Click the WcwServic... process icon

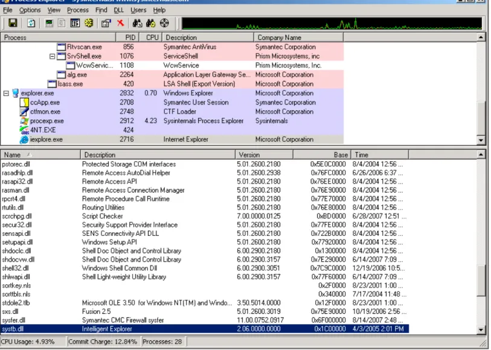tap(71, 65)
